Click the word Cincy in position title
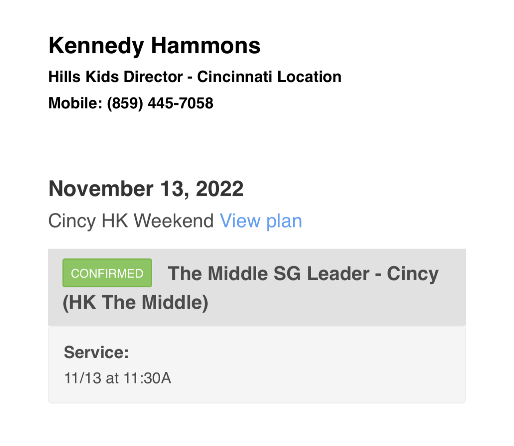Screen dimensions: 514x446 pyautogui.click(x=412, y=274)
